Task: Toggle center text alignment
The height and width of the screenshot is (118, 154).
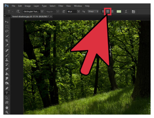Action: click(108, 12)
